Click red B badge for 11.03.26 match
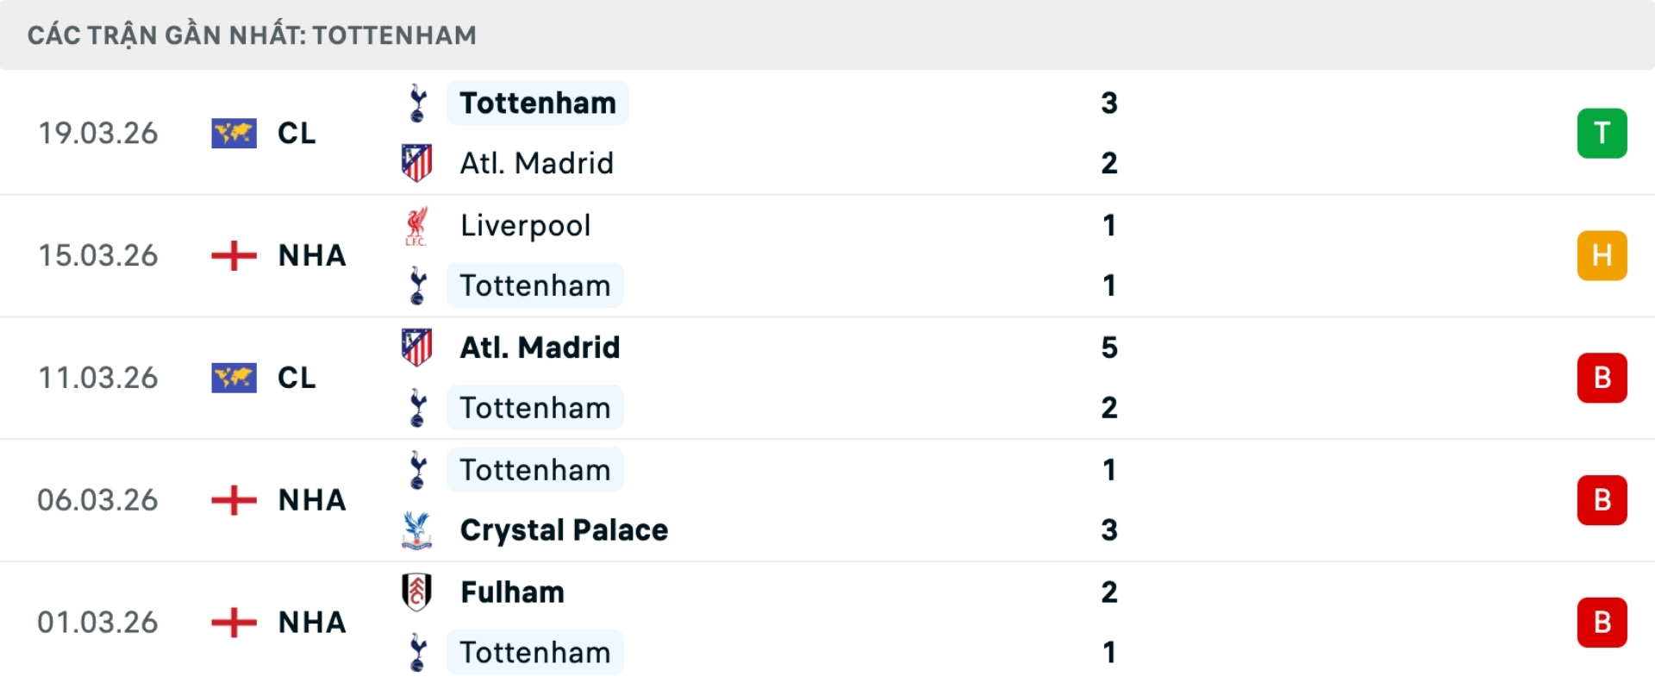The width and height of the screenshot is (1655, 683). tap(1602, 378)
